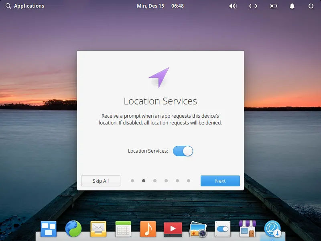Select the first page indicator dot
The height and width of the screenshot is (241, 321).
132,181
